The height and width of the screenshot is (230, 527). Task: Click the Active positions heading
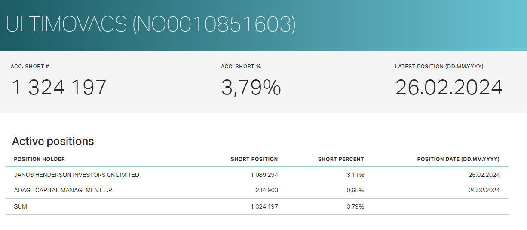click(x=53, y=141)
